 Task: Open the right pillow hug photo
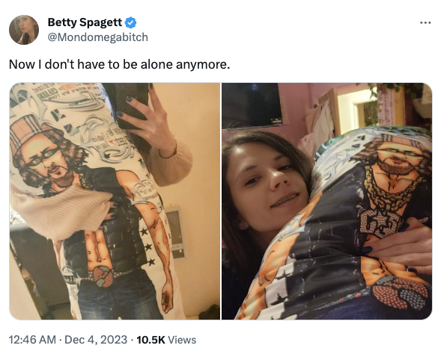[x=326, y=201]
